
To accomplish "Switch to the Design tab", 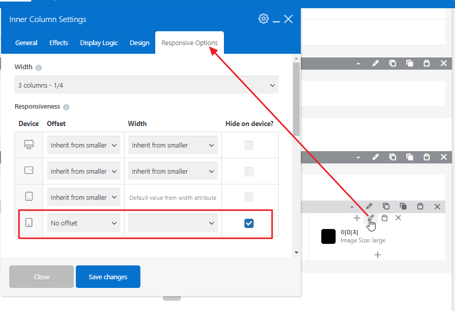I will 139,43.
